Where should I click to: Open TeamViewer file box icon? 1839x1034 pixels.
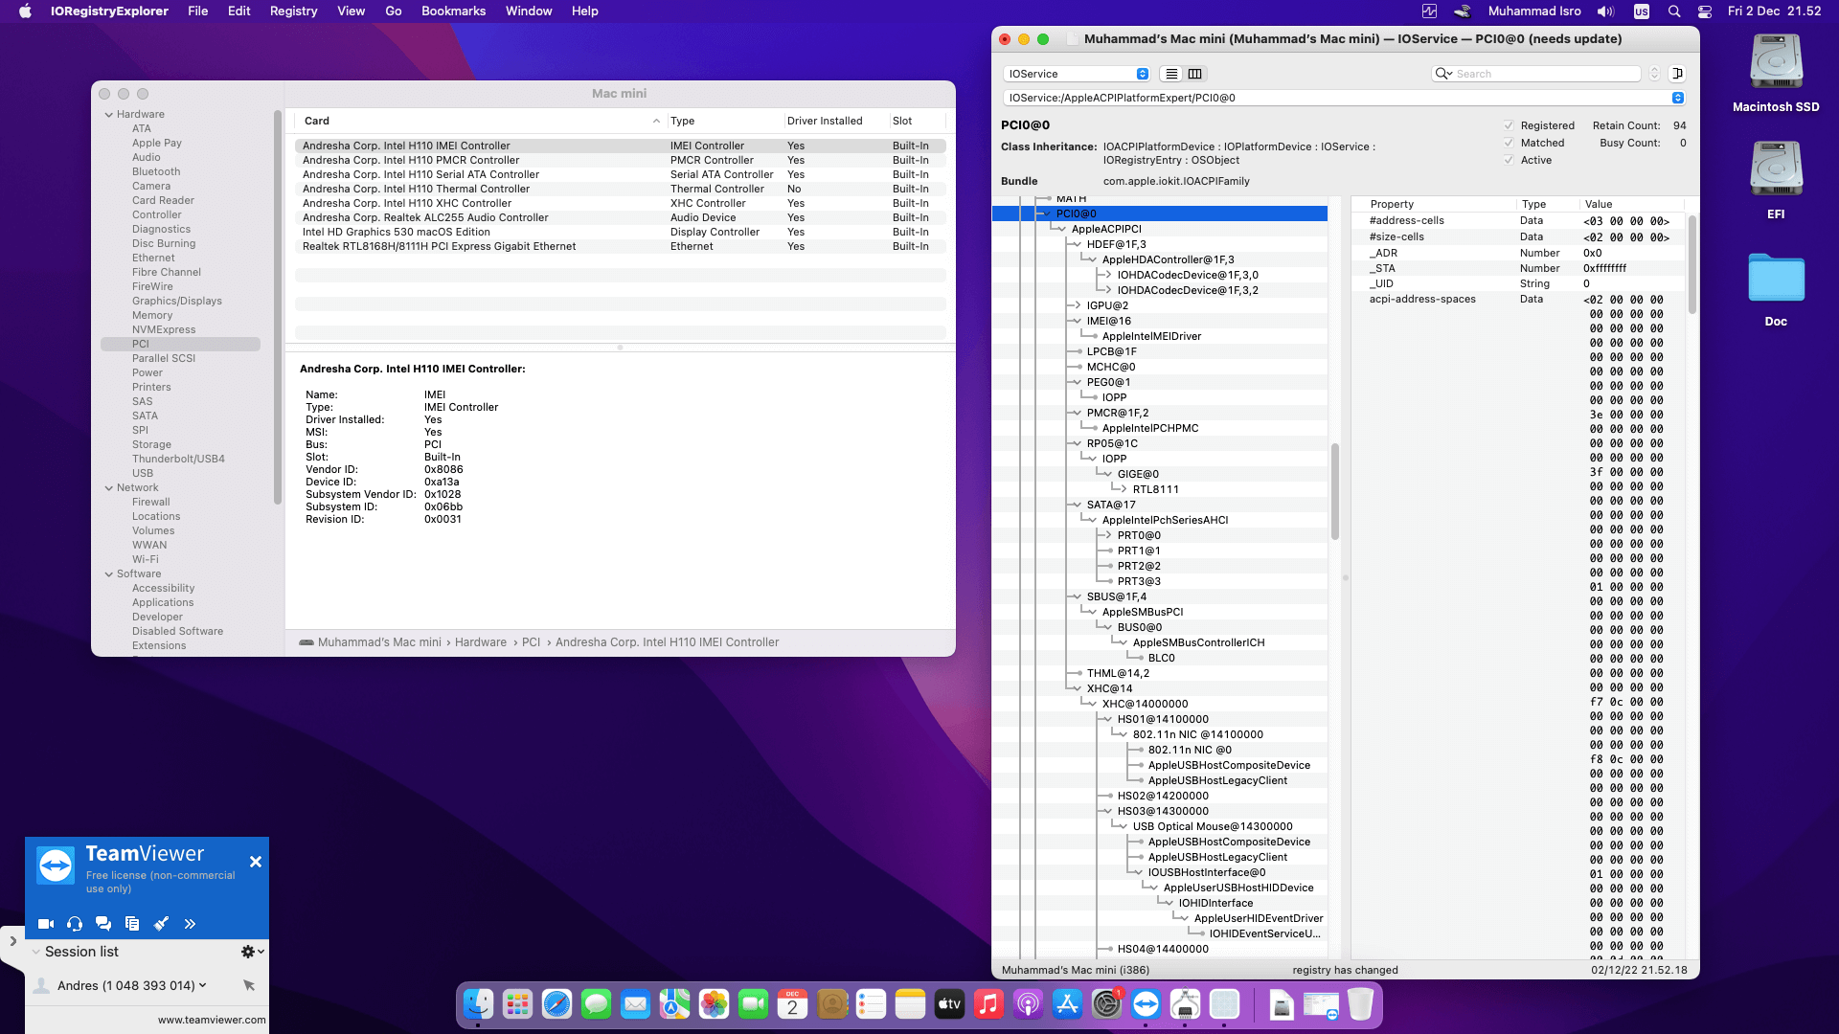click(132, 924)
